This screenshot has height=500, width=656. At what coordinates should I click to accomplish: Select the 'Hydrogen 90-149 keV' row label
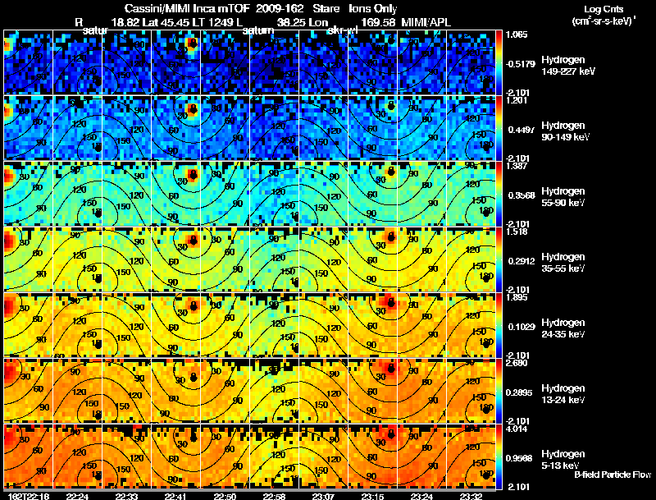(565, 131)
